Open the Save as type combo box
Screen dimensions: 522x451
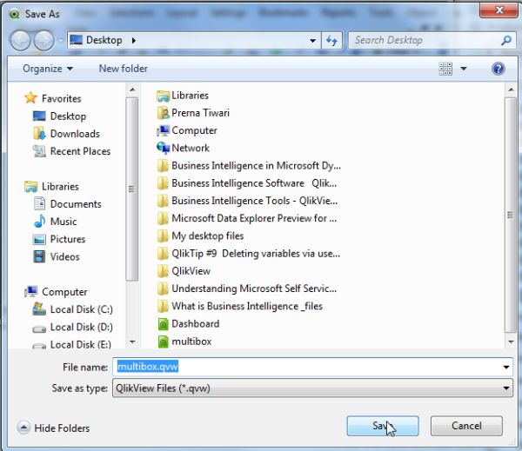click(312, 388)
